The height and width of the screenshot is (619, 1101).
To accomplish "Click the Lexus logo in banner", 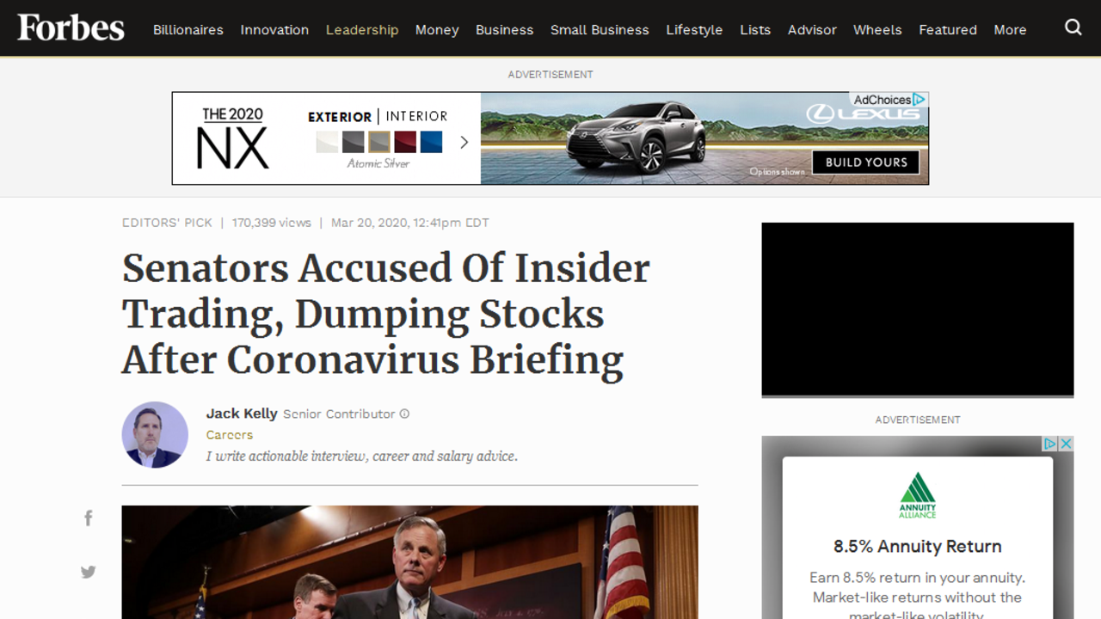I will click(863, 113).
